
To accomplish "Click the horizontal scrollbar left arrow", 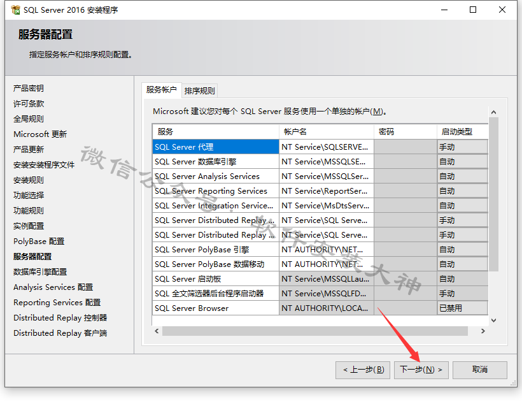I will coord(157,331).
